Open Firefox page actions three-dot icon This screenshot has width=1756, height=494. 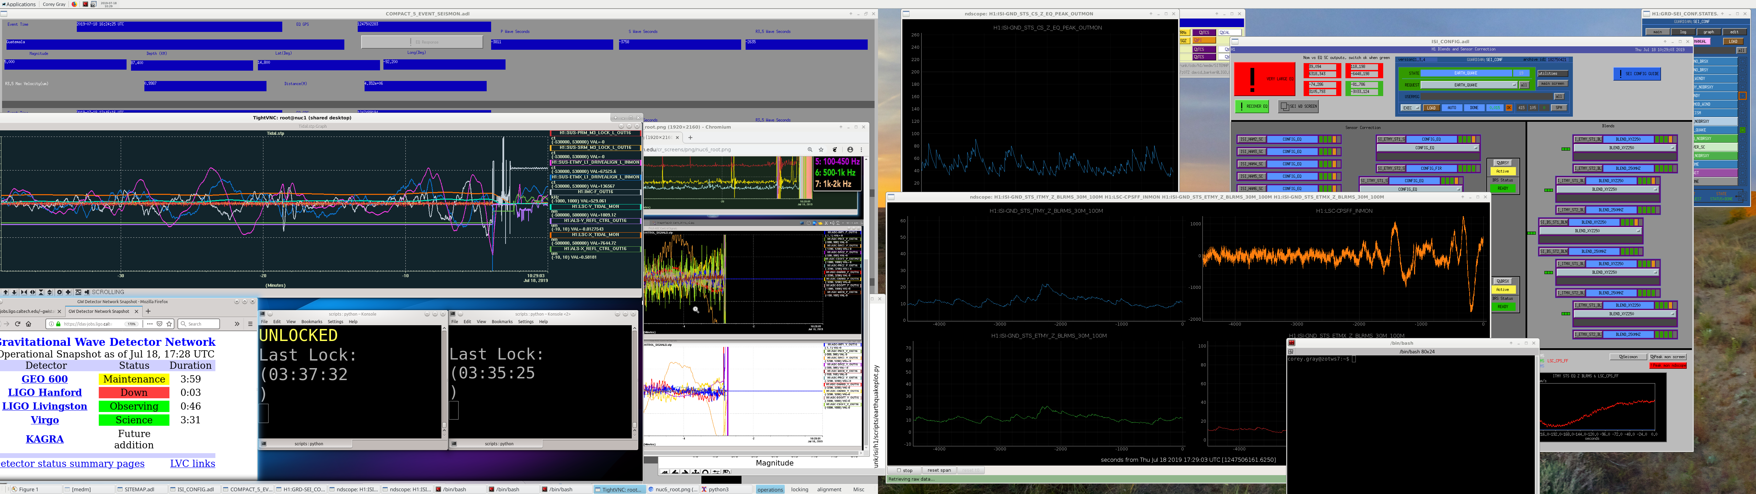coord(150,324)
